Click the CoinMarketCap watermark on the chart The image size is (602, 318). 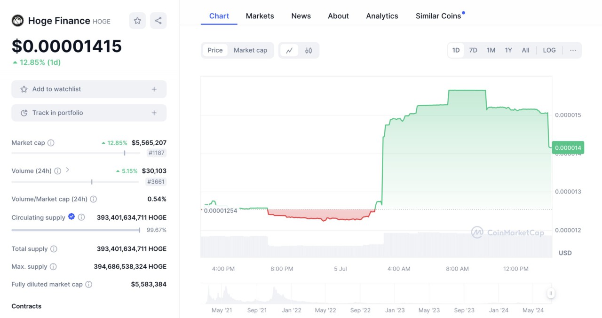point(508,233)
